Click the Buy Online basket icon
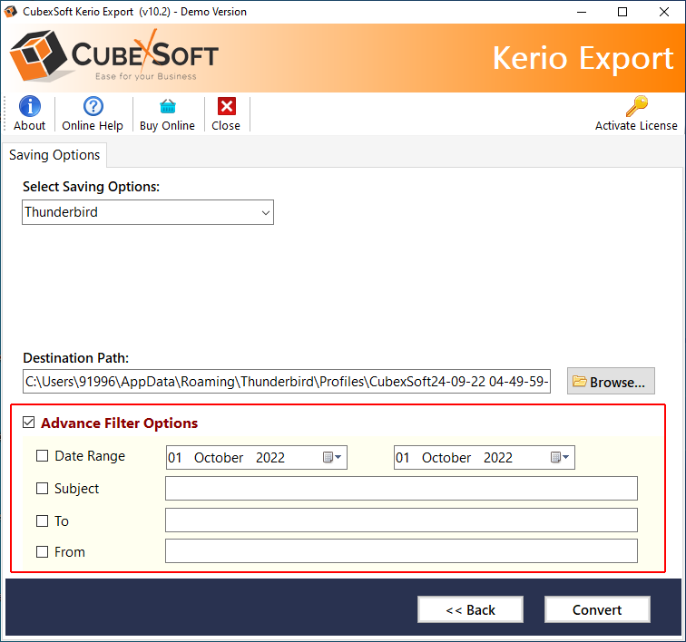Viewport: 686px width, 642px height. click(x=168, y=106)
